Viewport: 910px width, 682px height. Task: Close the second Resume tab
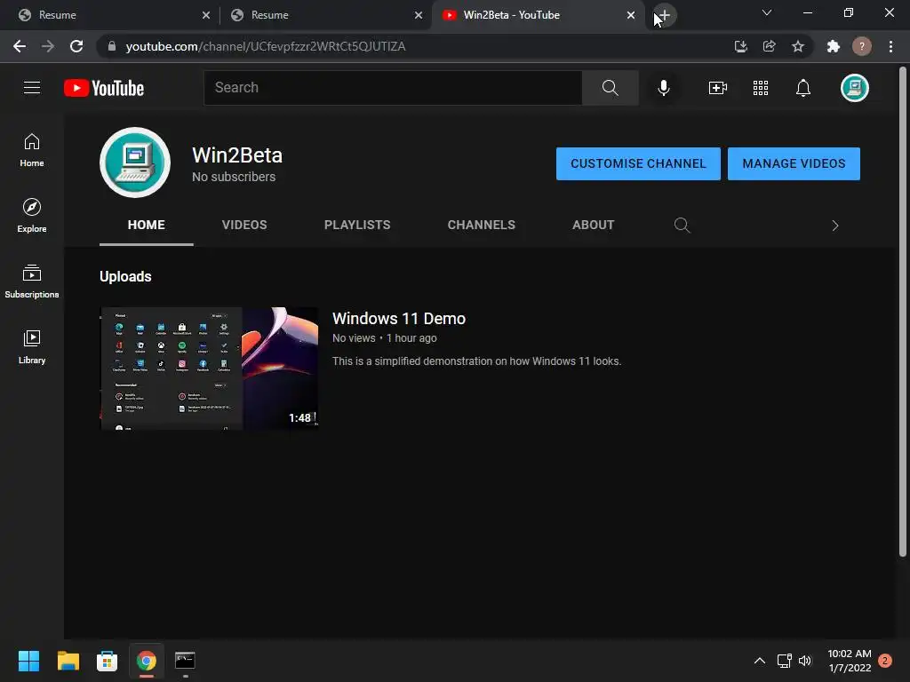coord(419,15)
